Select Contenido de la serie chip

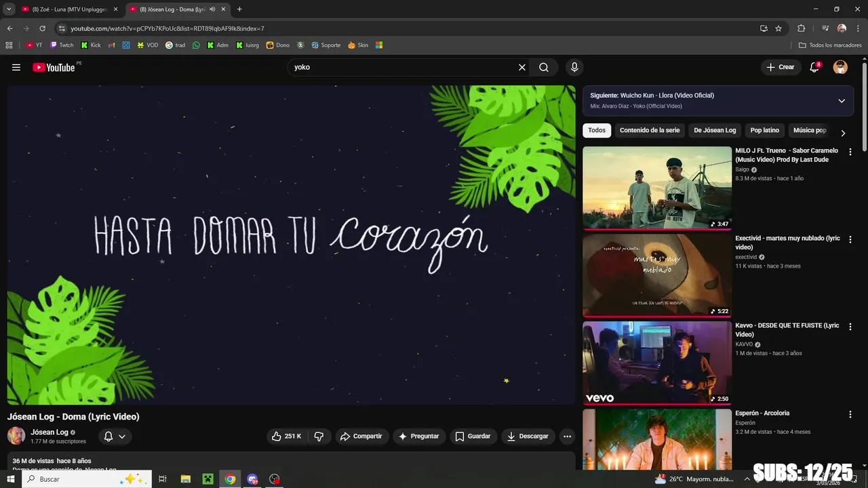click(650, 130)
